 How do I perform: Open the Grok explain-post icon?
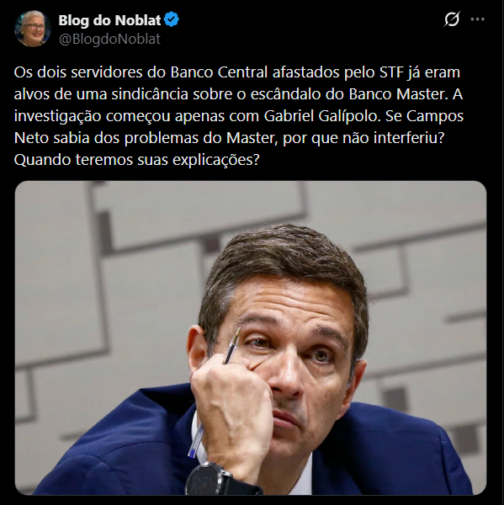452,19
